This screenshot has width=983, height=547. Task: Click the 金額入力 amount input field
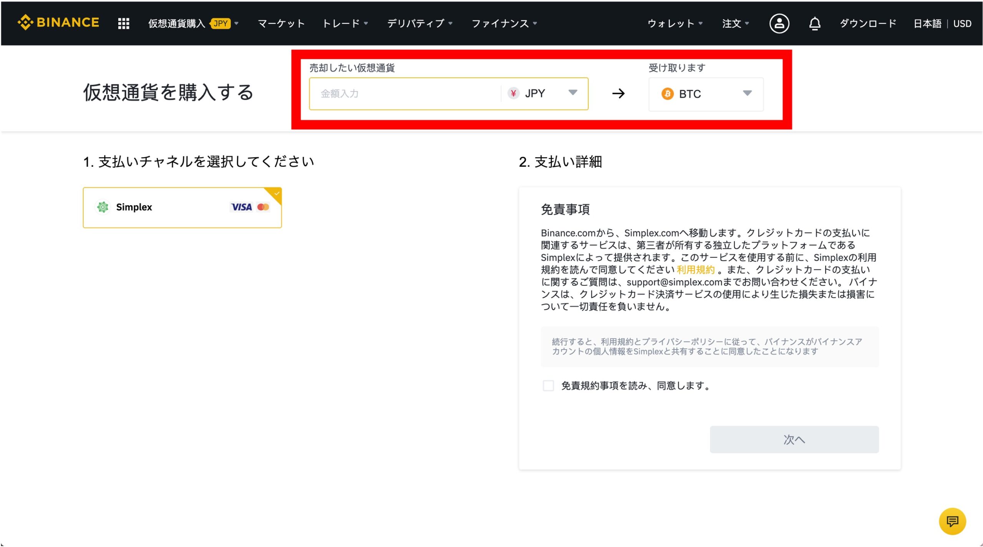(405, 94)
